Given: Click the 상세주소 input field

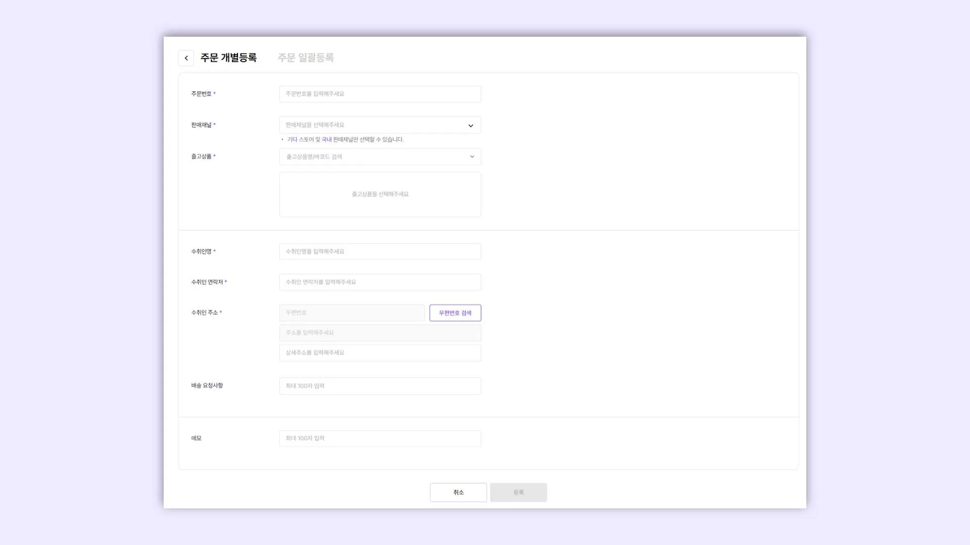Looking at the screenshot, I should [x=380, y=353].
